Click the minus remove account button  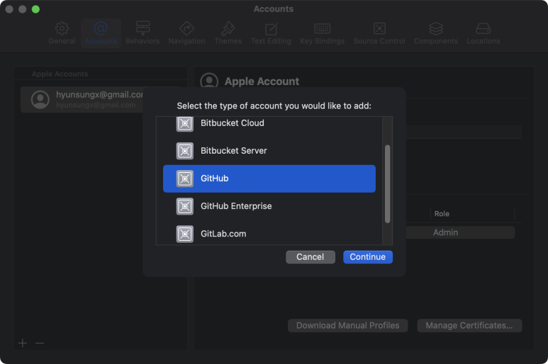40,343
